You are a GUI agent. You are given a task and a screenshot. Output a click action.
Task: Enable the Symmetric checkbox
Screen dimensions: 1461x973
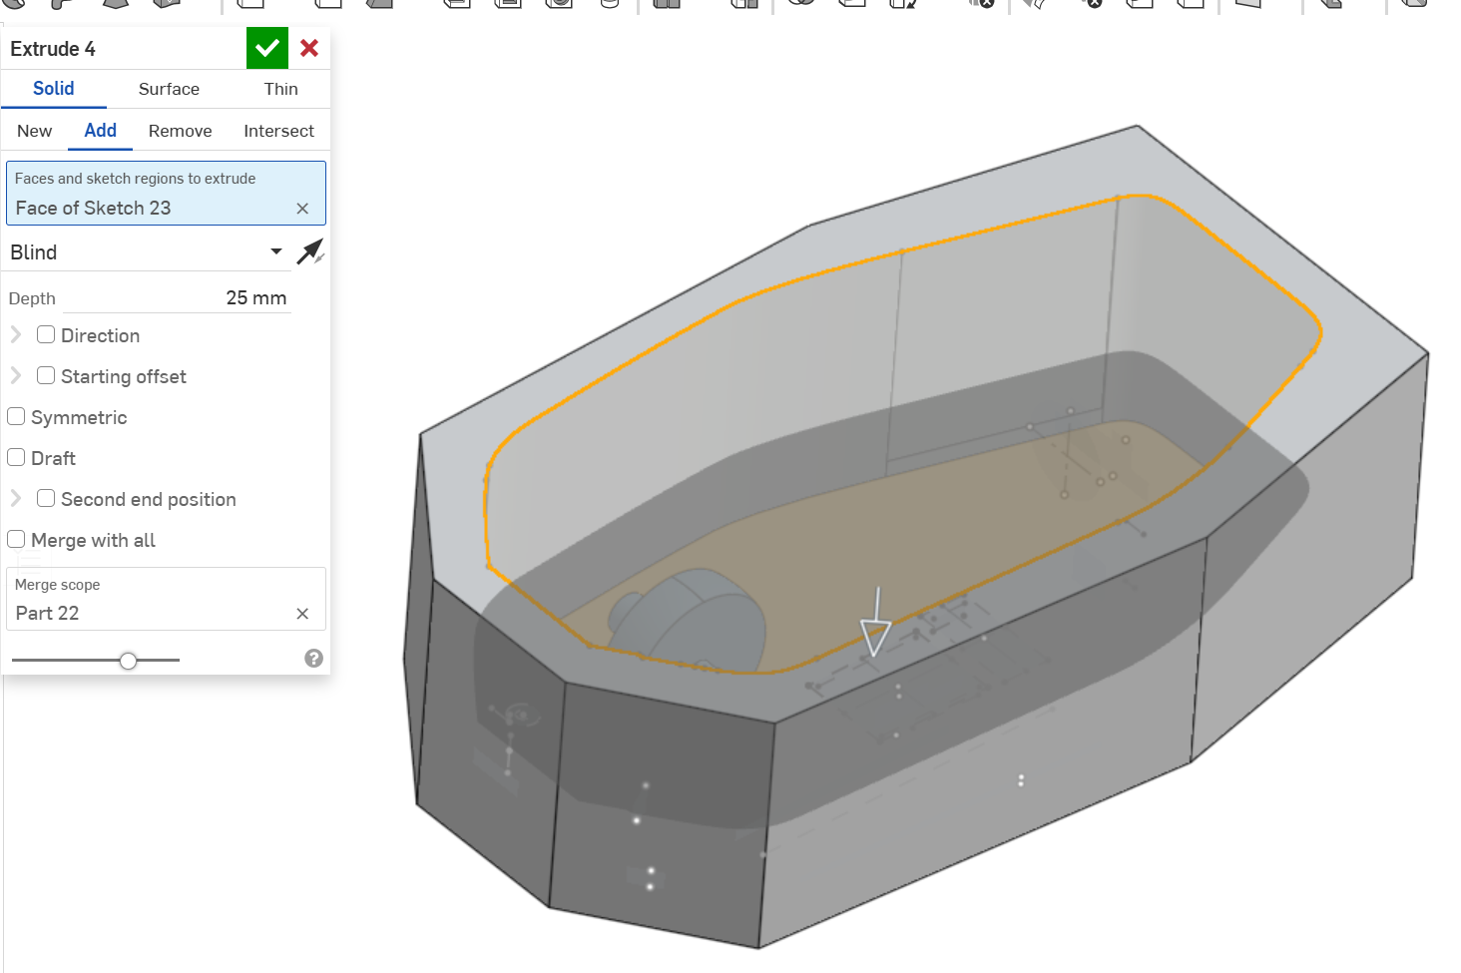(16, 417)
